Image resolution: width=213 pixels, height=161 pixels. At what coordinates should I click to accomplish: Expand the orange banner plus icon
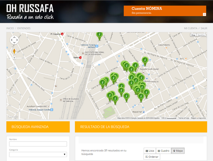tap(204, 15)
